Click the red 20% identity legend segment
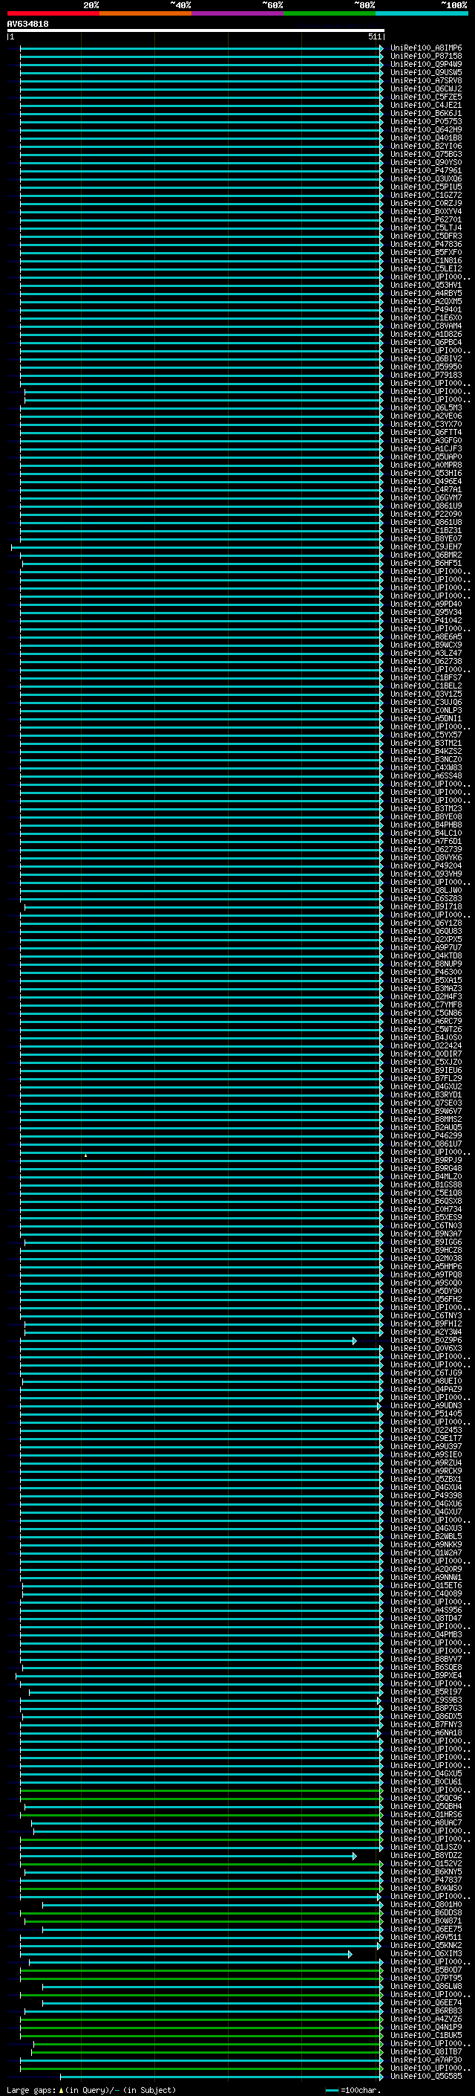 point(53,13)
